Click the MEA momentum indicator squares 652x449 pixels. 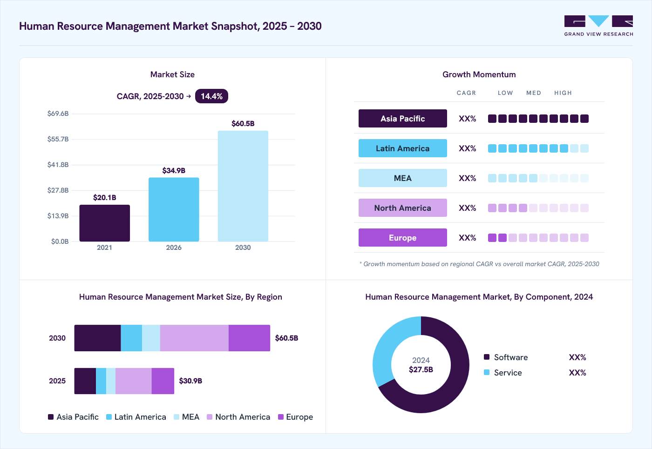[538, 178]
